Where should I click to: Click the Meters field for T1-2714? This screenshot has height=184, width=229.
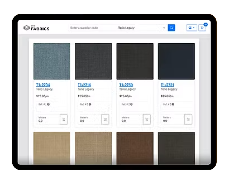90,119
